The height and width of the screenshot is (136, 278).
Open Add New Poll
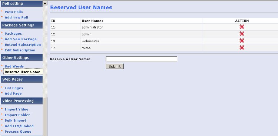tap(16, 17)
